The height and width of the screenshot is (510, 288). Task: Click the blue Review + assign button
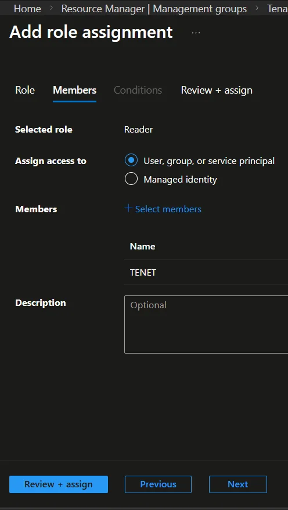tap(59, 484)
